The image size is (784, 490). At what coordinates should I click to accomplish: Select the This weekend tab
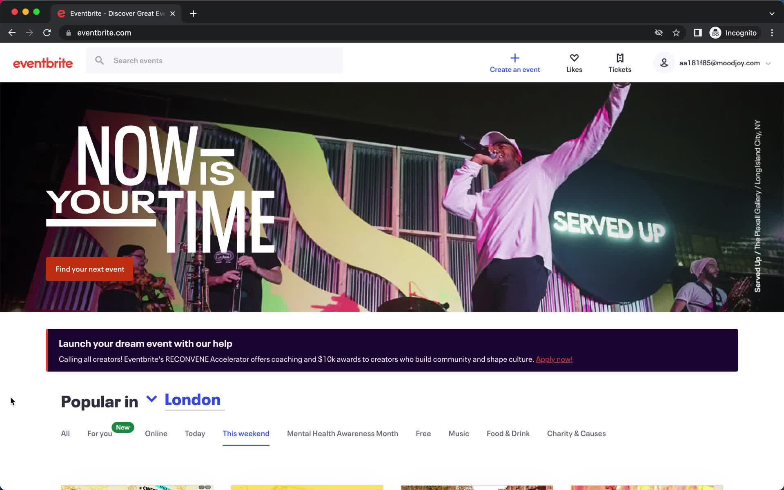click(246, 434)
